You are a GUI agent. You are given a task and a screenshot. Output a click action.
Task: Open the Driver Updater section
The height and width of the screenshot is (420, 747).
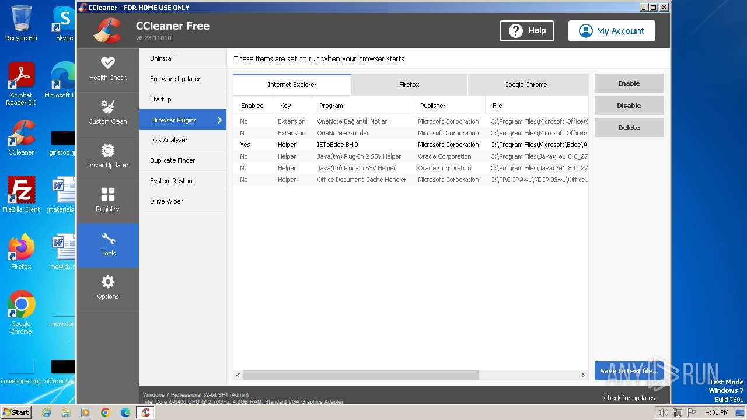click(108, 157)
